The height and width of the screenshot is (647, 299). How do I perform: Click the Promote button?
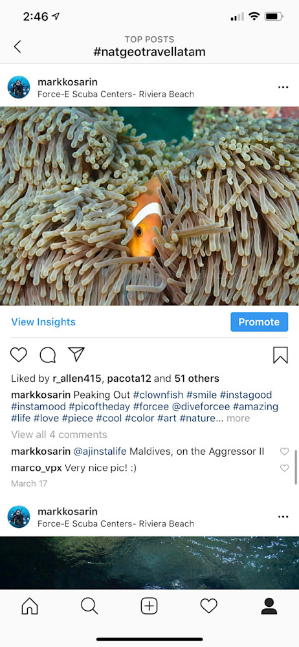point(260,322)
